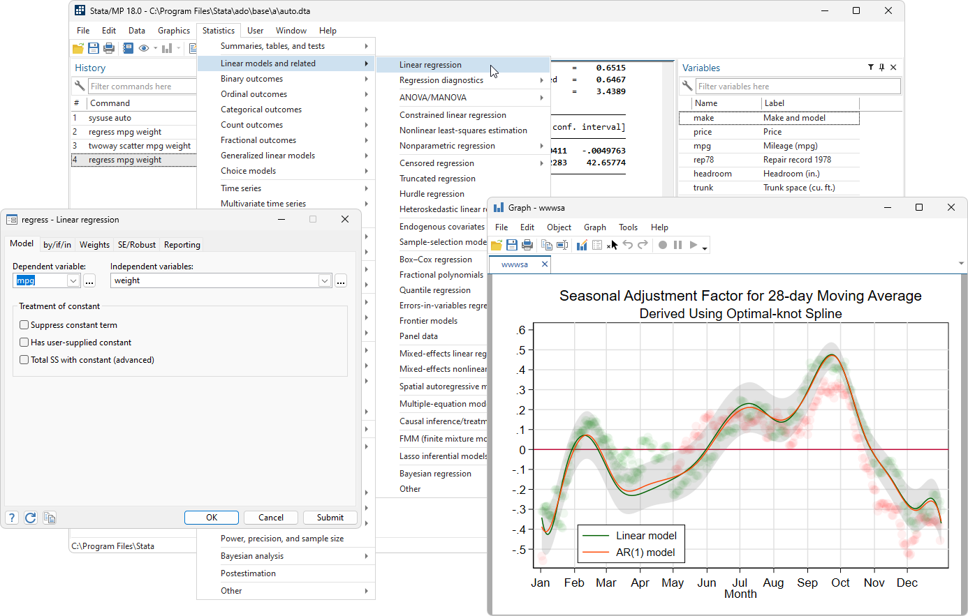
Task: Click the Save disk icon in Graph window
Action: coord(512,245)
